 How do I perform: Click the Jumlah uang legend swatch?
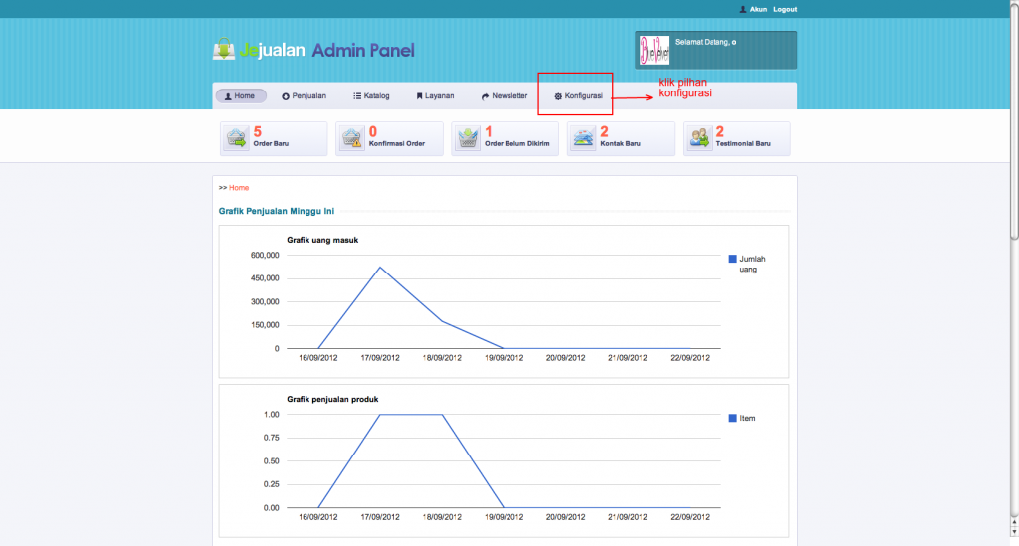click(733, 259)
